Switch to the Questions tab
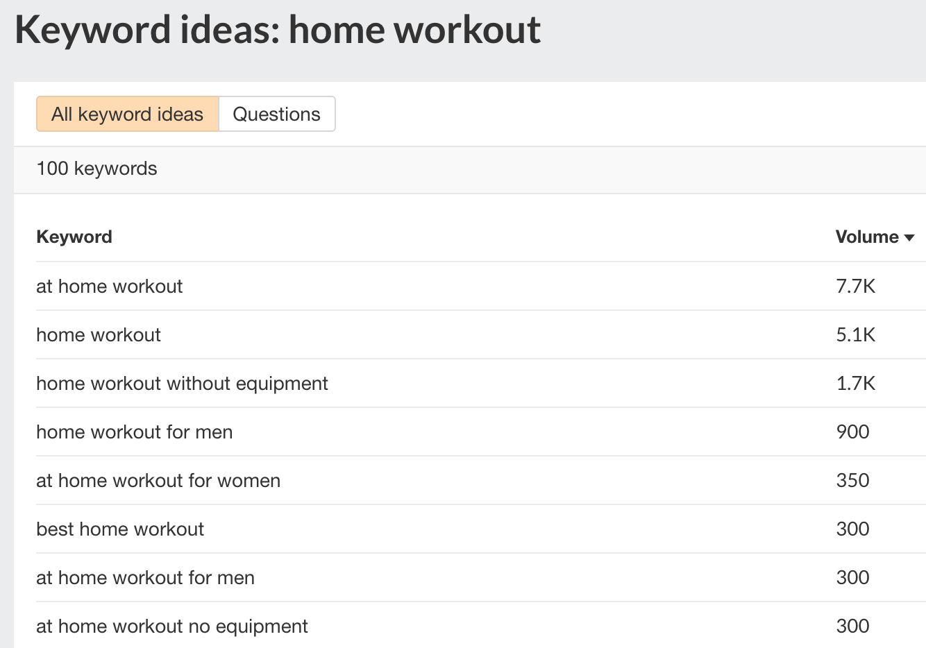This screenshot has height=648, width=926. click(x=276, y=114)
